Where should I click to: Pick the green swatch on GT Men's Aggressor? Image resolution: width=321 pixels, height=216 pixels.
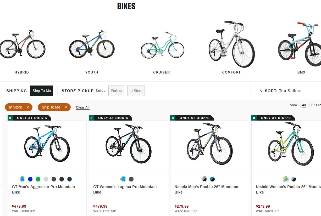pyautogui.click(x=38, y=179)
